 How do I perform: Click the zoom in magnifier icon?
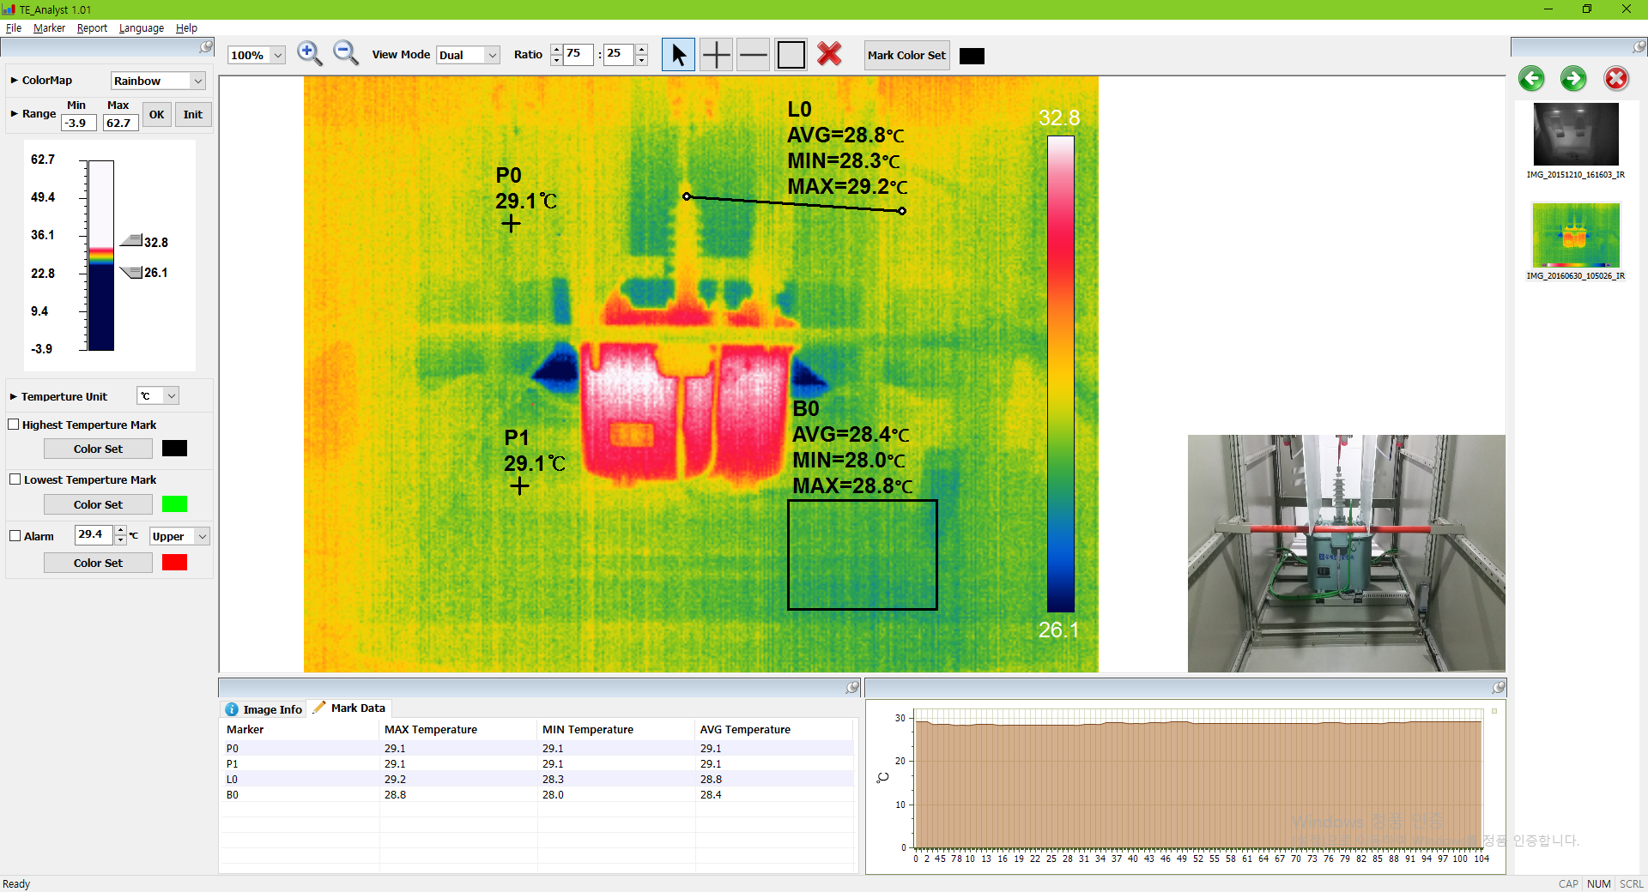pos(309,54)
